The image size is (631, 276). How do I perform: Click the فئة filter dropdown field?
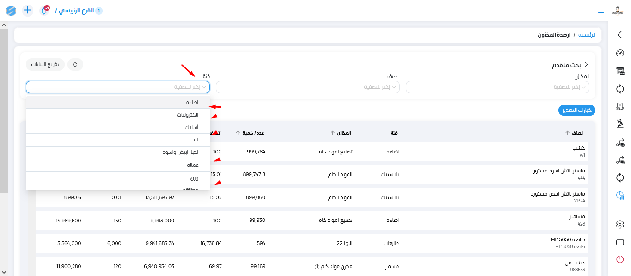pyautogui.click(x=118, y=87)
